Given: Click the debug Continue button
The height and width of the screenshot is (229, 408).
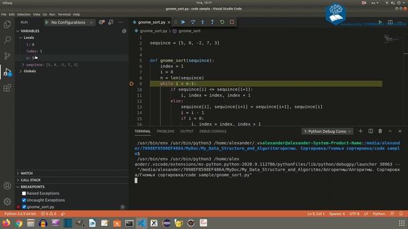Looking at the screenshot, I should tap(183, 22).
